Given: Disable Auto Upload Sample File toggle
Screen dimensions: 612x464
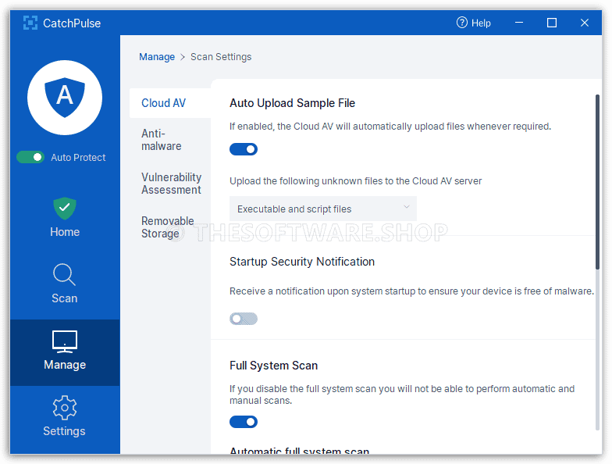Looking at the screenshot, I should click(x=244, y=149).
